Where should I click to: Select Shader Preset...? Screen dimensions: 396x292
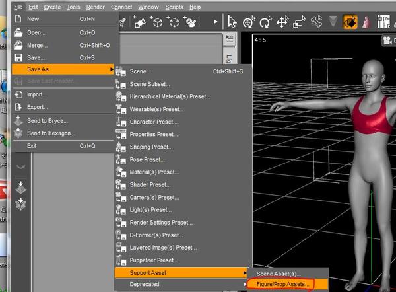182,185
